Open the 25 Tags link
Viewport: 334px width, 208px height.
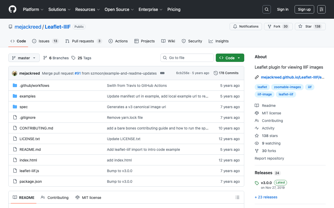click(82, 58)
